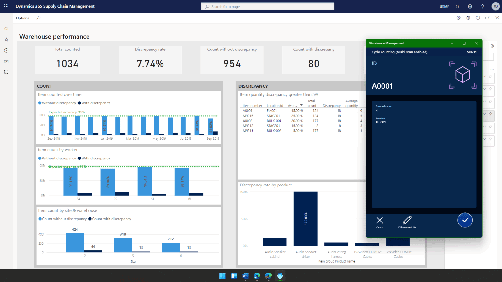This screenshot has height=282, width=502.
Task: Expand the chevron in the highlighted filter row
Action: tap(485, 114)
